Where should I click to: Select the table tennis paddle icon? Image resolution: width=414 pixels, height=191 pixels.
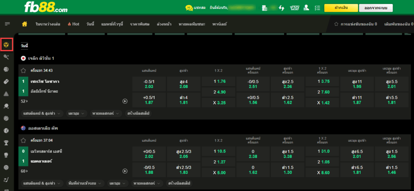pos(6,106)
